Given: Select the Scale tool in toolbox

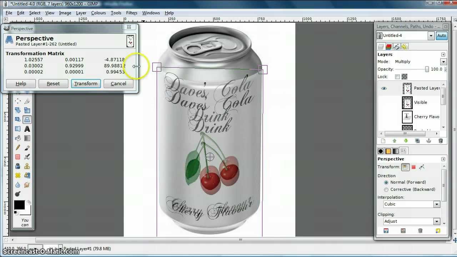Looking at the screenshot, I should [x=27, y=111].
